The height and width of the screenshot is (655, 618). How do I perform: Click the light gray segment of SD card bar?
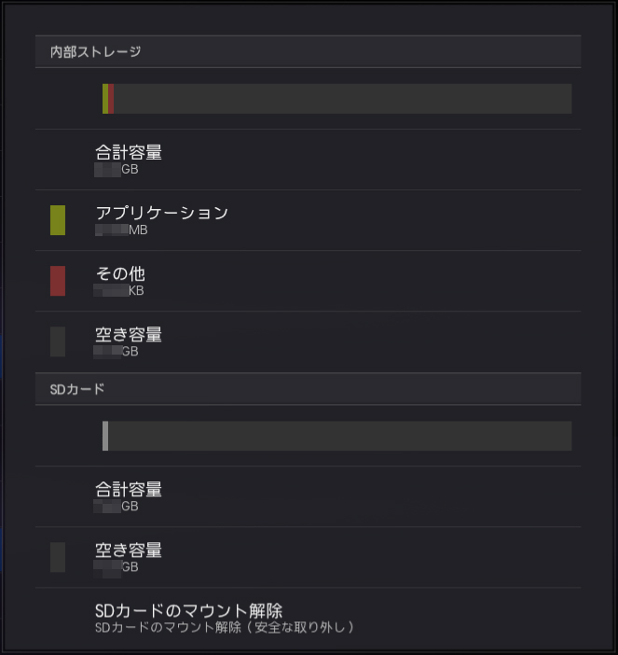coord(105,436)
